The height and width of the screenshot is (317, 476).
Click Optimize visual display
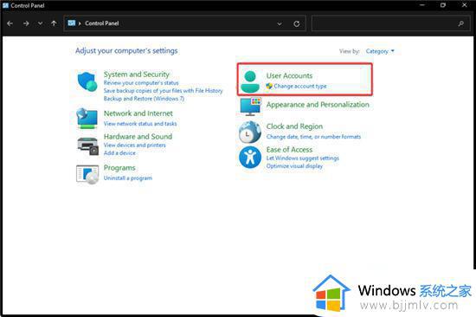tap(294, 166)
